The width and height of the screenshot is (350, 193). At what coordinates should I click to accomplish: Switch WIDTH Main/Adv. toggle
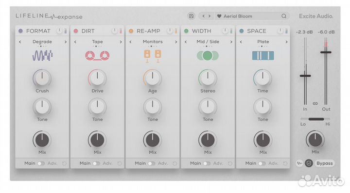[x=207, y=163]
